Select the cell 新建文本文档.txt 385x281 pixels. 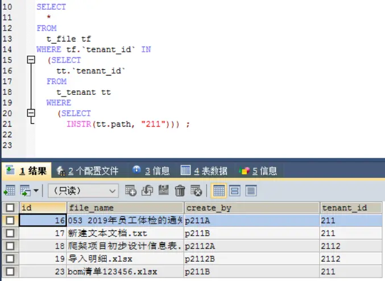click(x=126, y=233)
